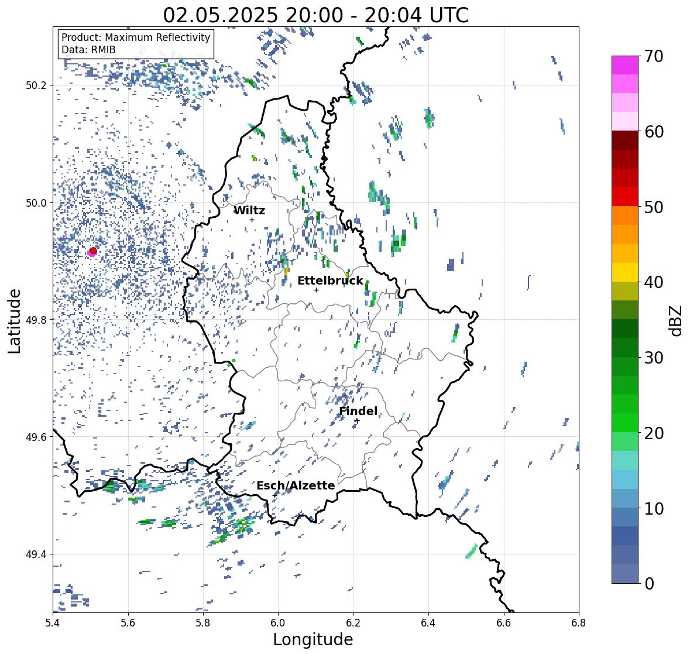Click the 5.4 longitude tick label
690x654 pixels.
pos(53,622)
